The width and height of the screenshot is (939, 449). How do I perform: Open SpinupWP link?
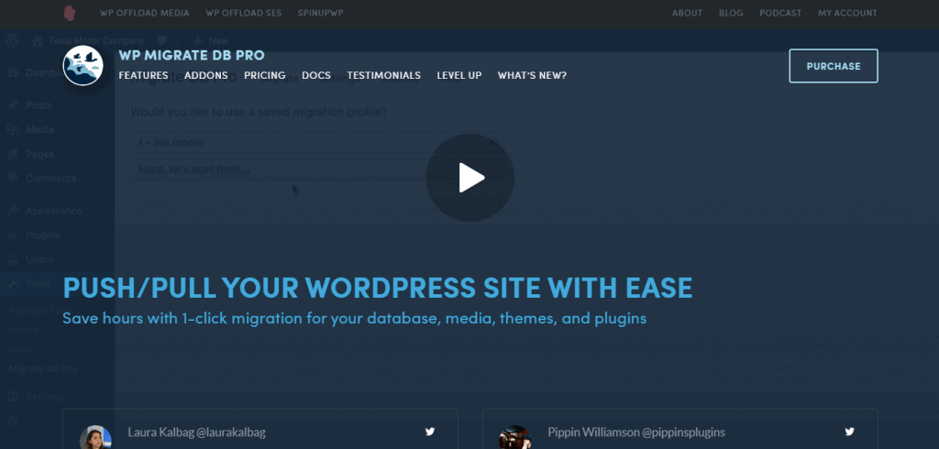click(321, 13)
